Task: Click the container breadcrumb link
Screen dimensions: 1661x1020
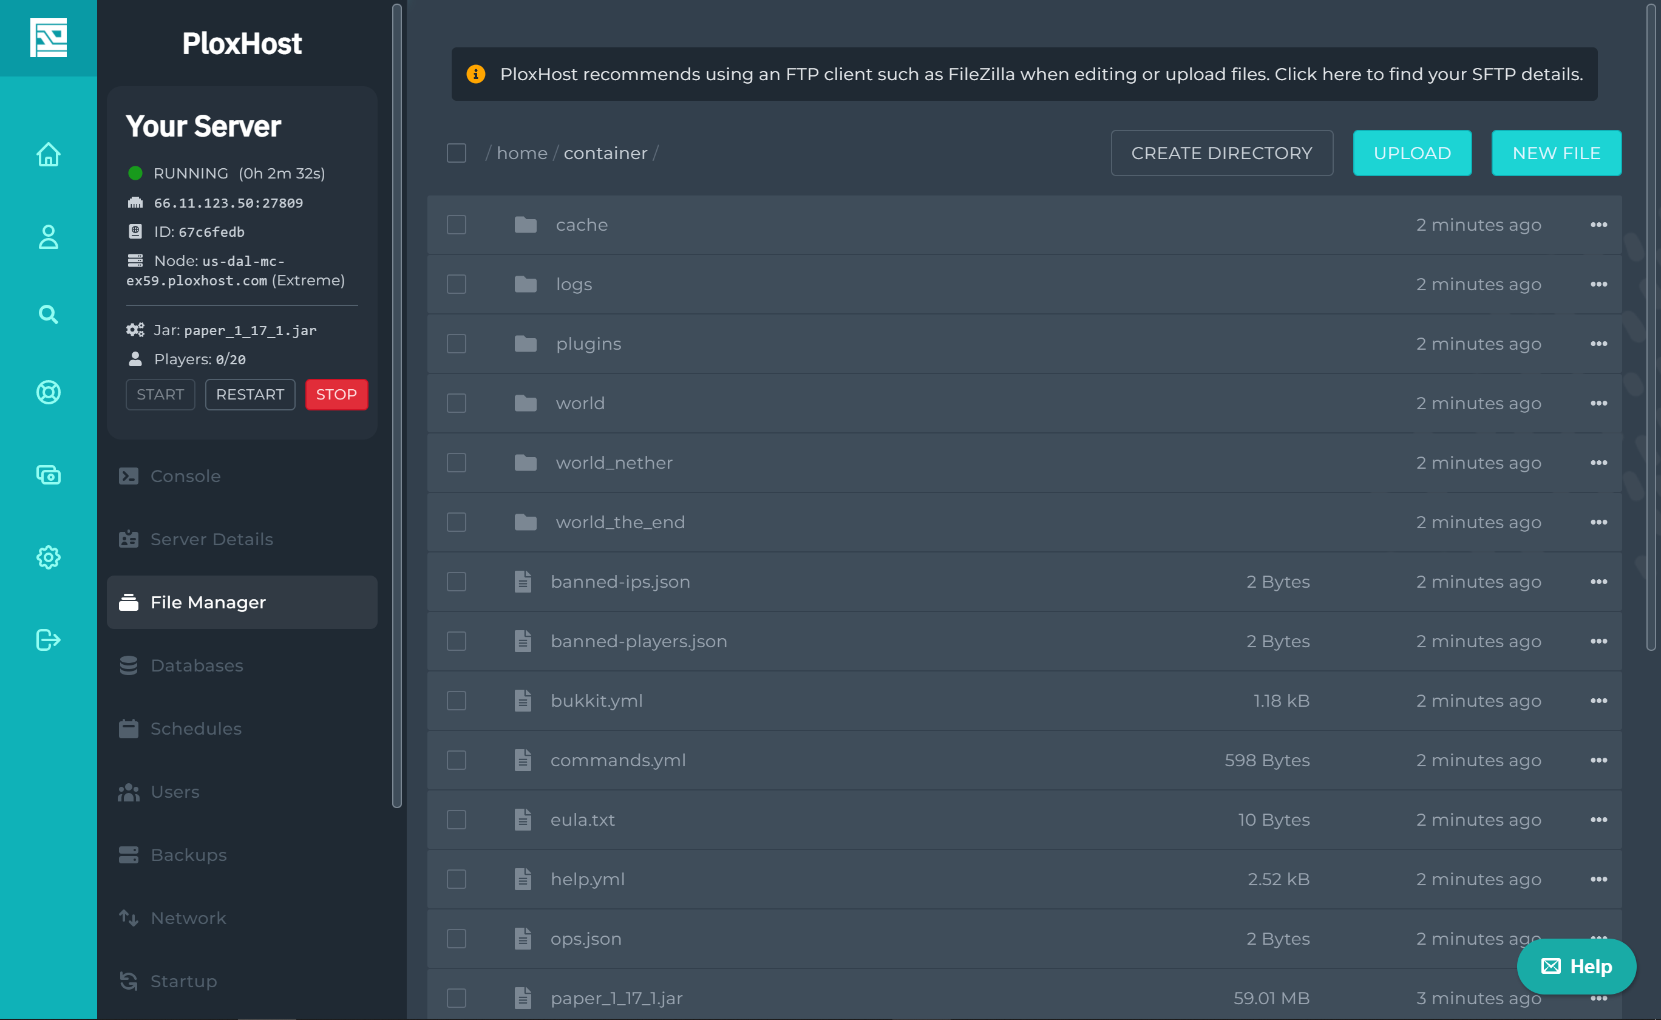Action: click(x=606, y=153)
